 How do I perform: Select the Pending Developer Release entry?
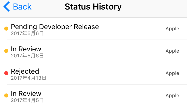click(55, 27)
